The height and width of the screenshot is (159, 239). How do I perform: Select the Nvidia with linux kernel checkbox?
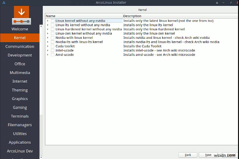coord(53,38)
